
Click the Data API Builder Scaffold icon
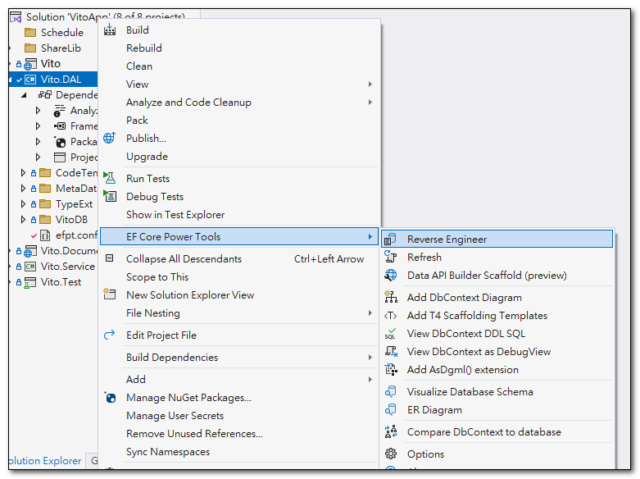tap(391, 275)
